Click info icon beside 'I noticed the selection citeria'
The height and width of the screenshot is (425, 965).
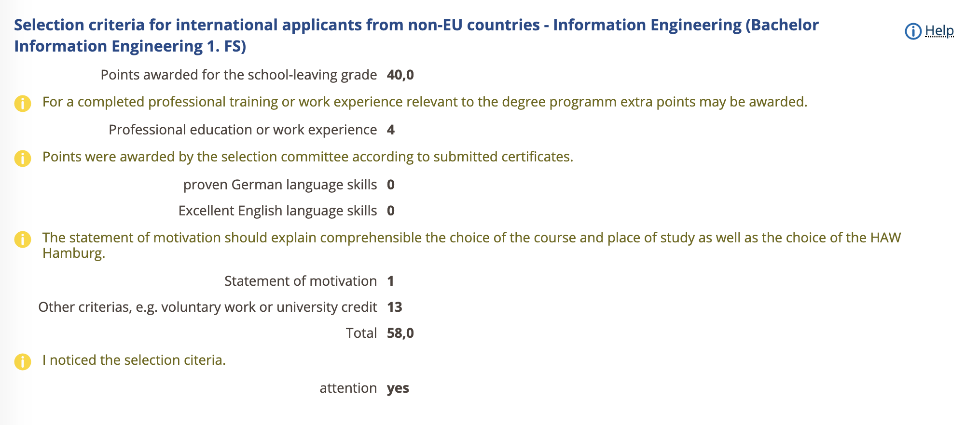tap(23, 361)
